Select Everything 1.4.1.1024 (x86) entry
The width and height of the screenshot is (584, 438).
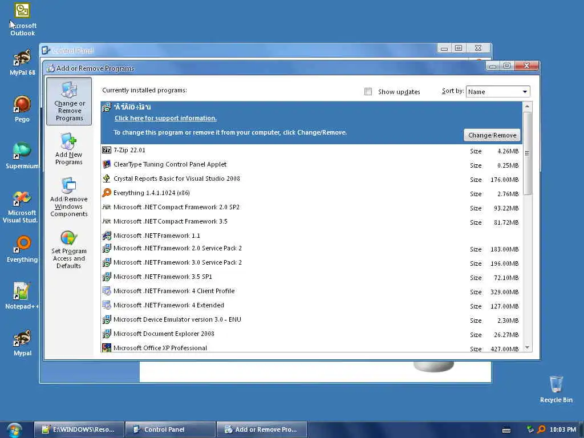click(x=311, y=193)
